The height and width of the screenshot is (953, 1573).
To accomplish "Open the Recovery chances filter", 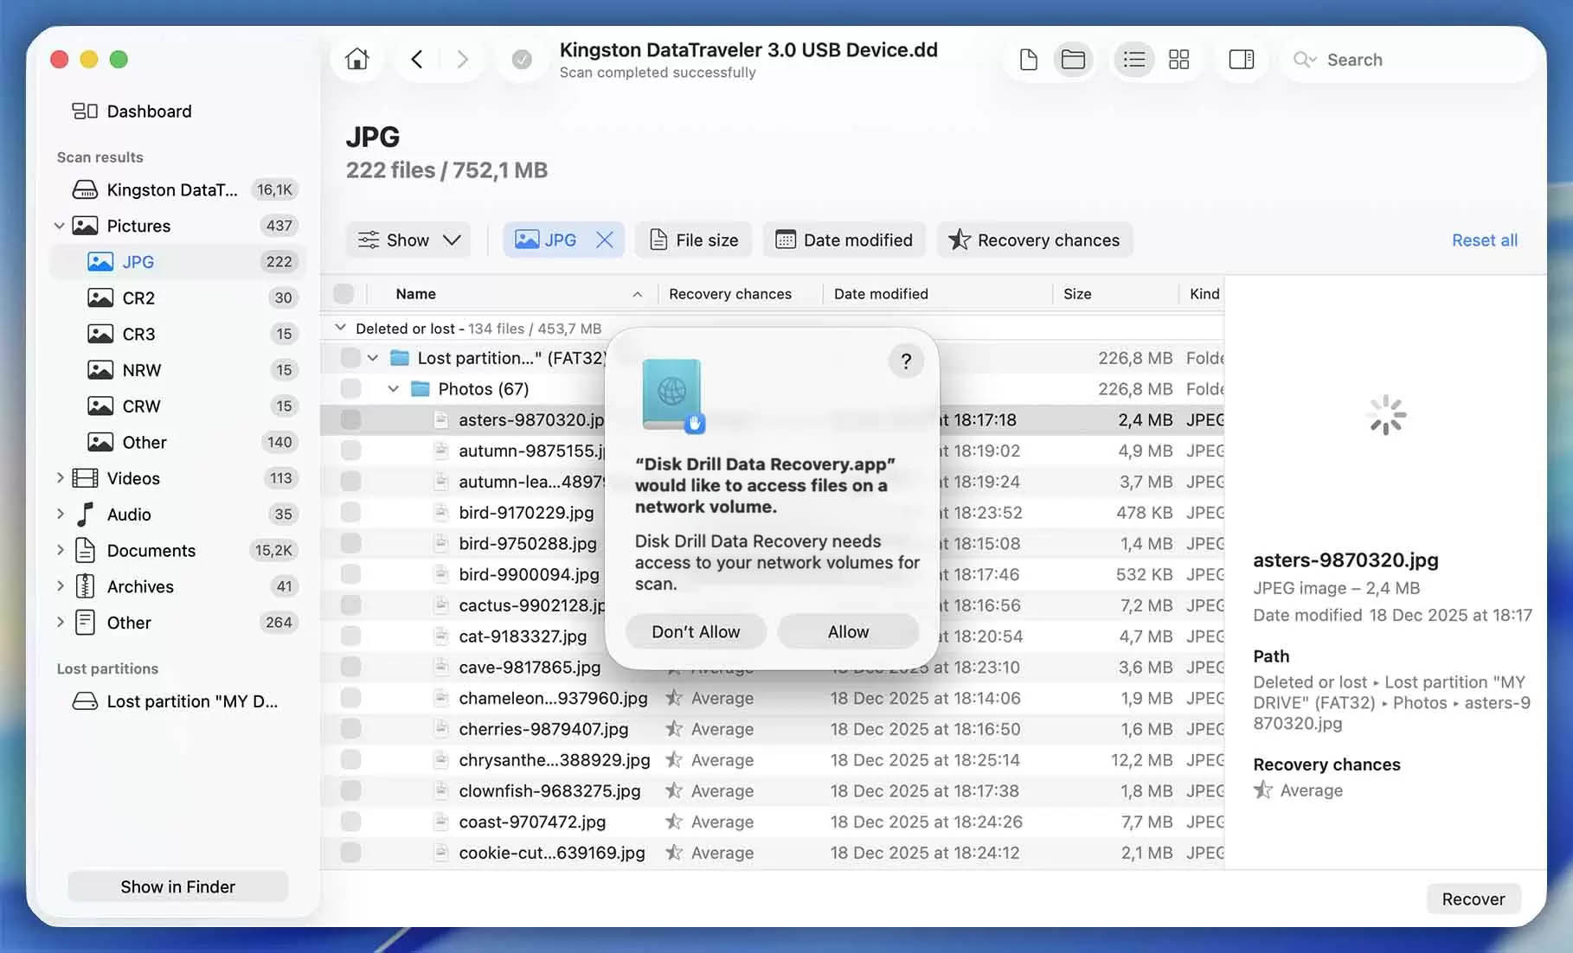I will [x=1035, y=240].
